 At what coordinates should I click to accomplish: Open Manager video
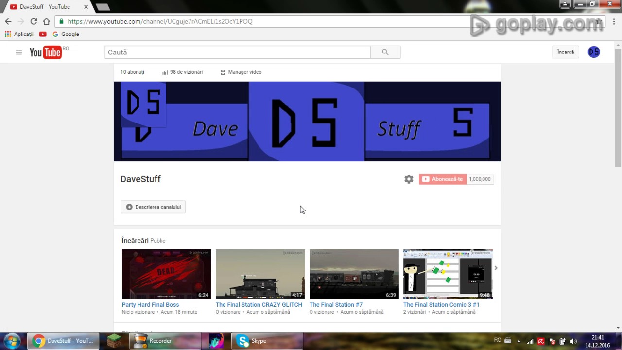pyautogui.click(x=241, y=72)
